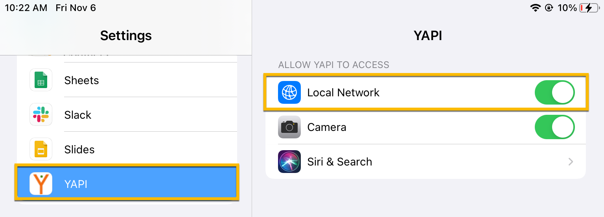604x217 pixels.
Task: Click the Local Network globe icon
Action: [x=289, y=92]
